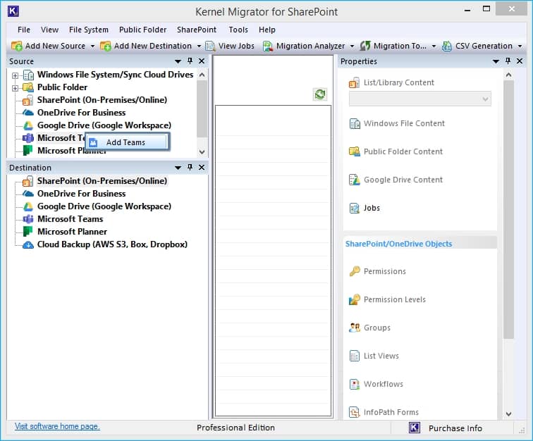Choose Add Teams from context menu
Viewport: 533px width, 441px height.
[x=128, y=142]
